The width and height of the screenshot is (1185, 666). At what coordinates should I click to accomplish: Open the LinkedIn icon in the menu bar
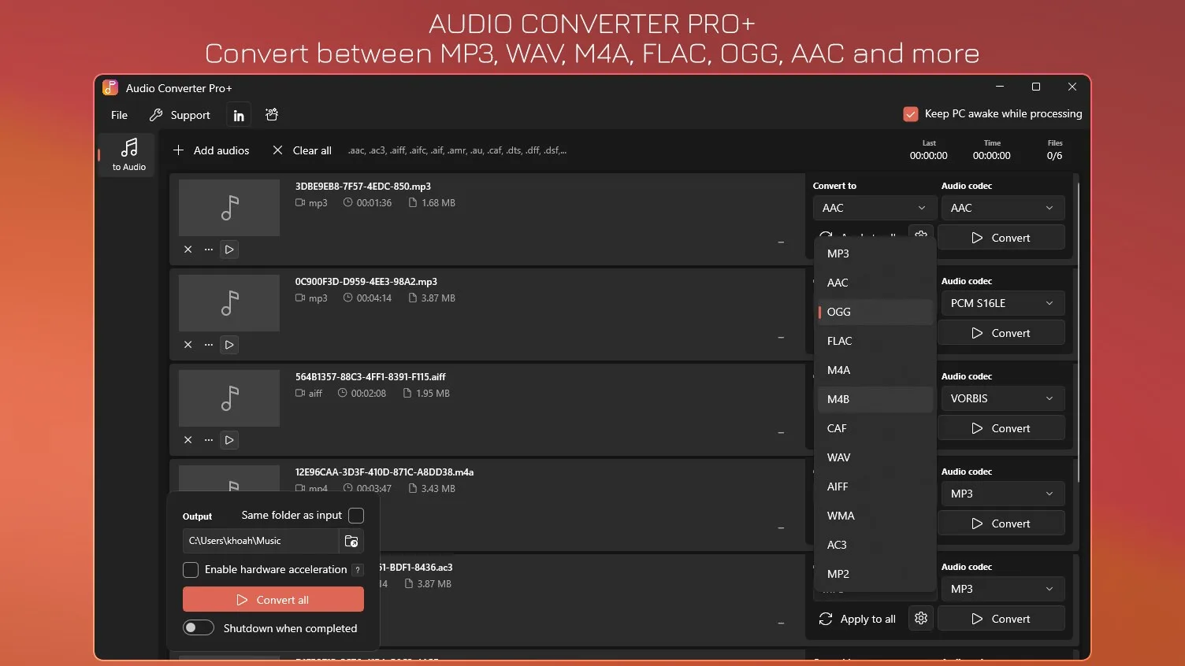239,115
